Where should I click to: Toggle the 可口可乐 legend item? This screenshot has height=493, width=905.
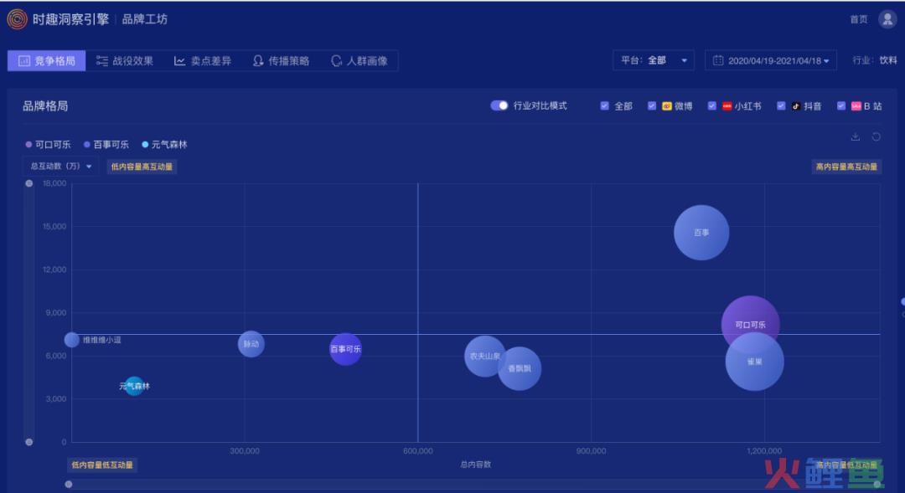point(48,144)
